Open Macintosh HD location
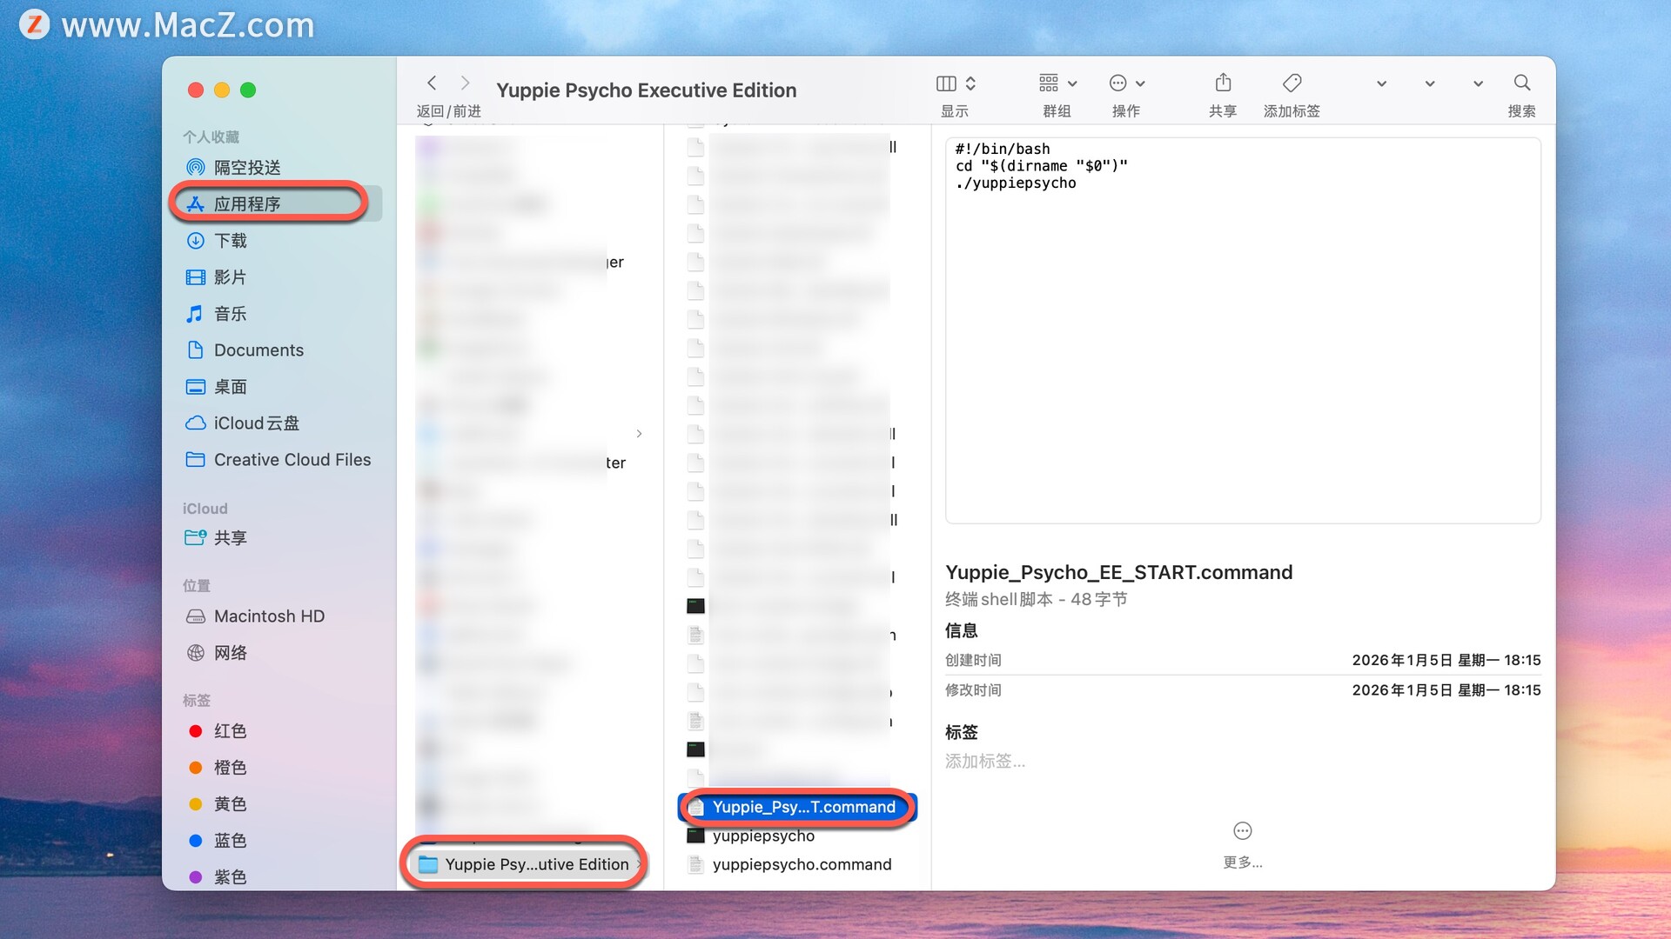 click(269, 616)
